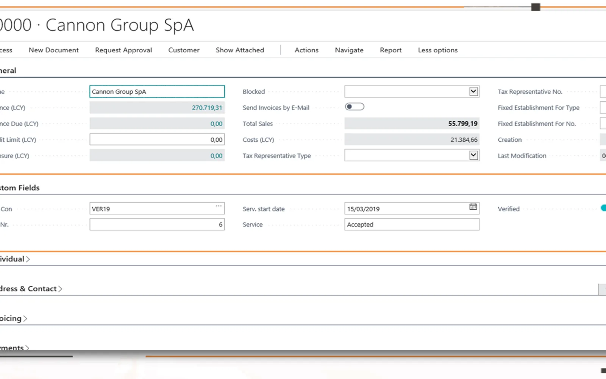Open the Actions menu

click(306, 50)
